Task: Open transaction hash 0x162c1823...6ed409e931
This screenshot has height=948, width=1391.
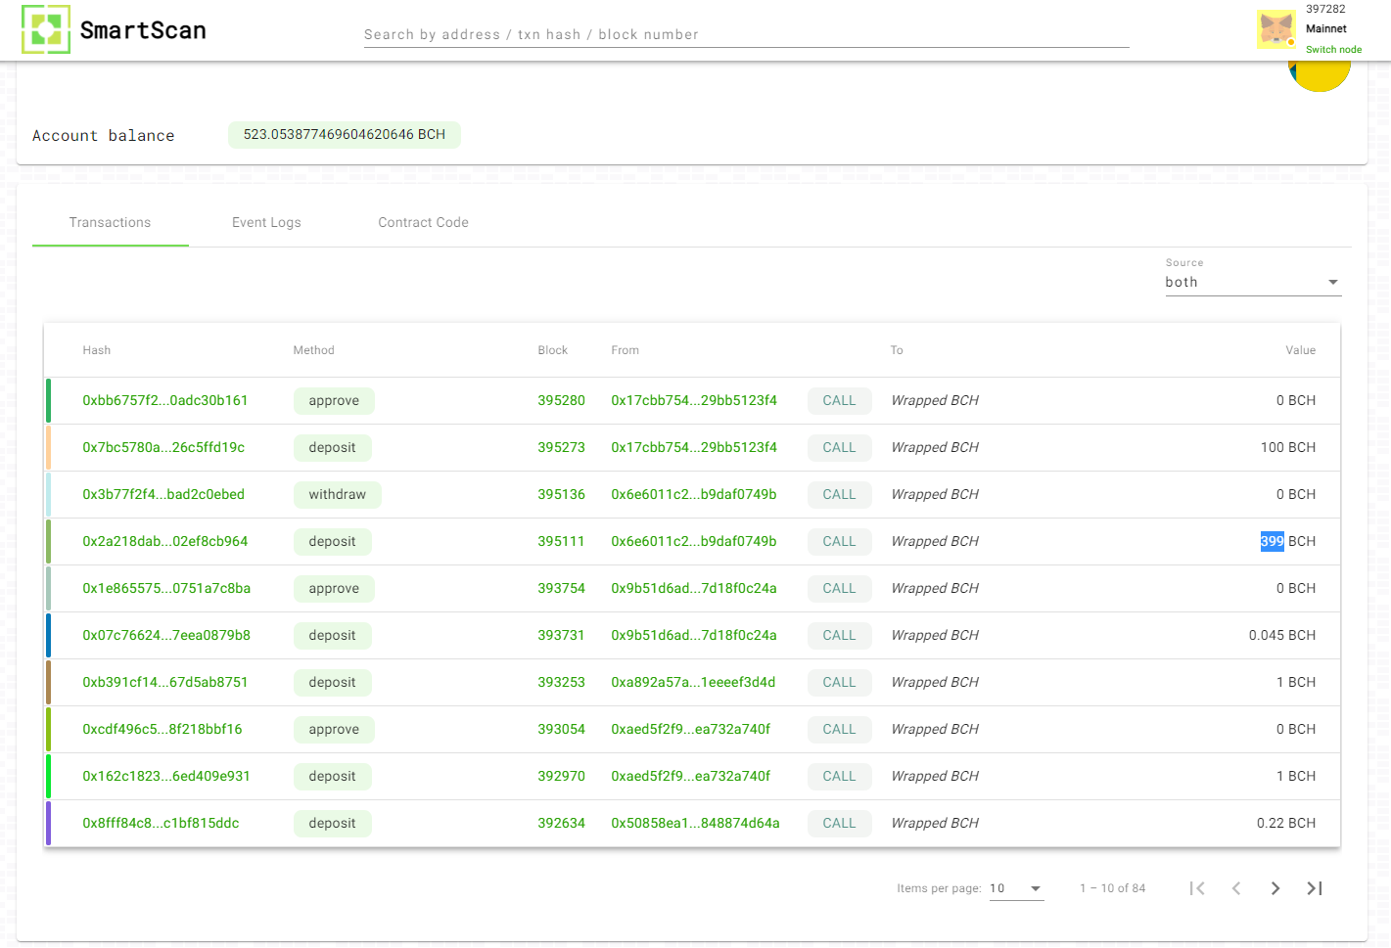Action: click(x=166, y=777)
